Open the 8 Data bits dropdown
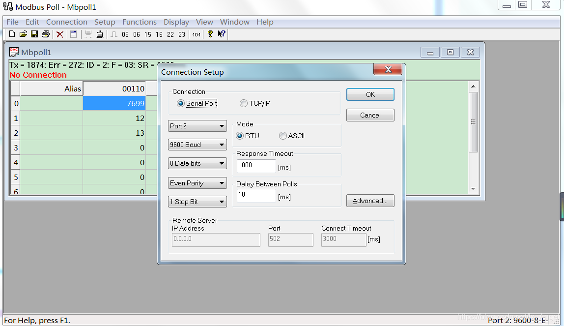The image size is (564, 326). 197,163
